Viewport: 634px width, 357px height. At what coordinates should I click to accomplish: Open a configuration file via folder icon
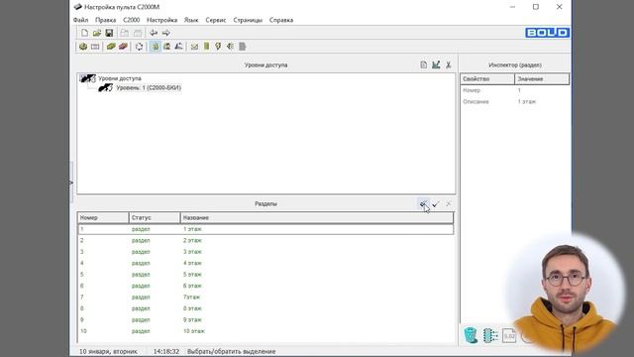coord(97,33)
